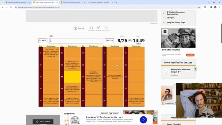Open the 'D' Words in Geography quiz
Viewport: 222px width, 125px height.
[x=176, y=13]
